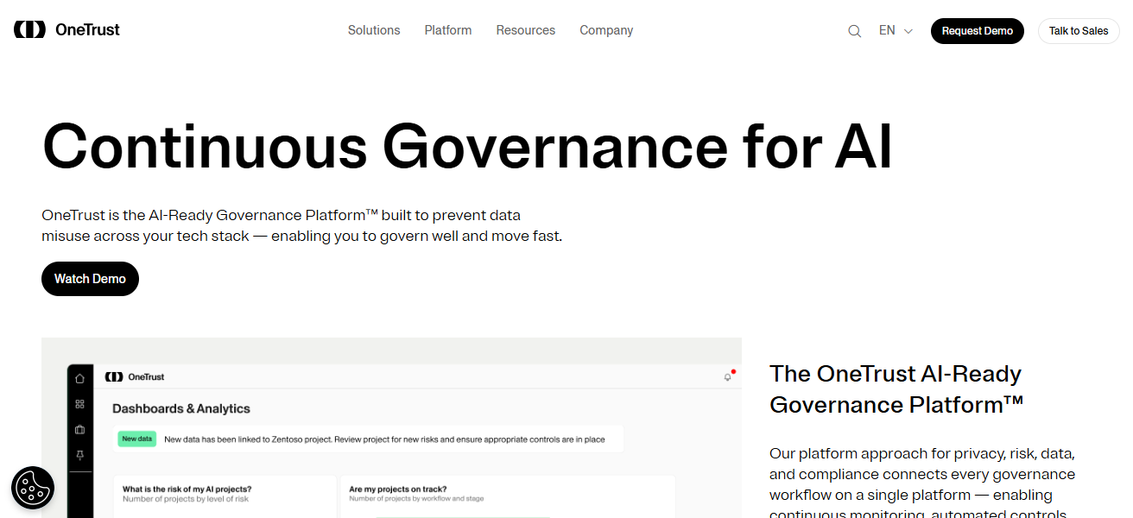Click the Request Demo button
The width and height of the screenshot is (1133, 518).
point(978,31)
